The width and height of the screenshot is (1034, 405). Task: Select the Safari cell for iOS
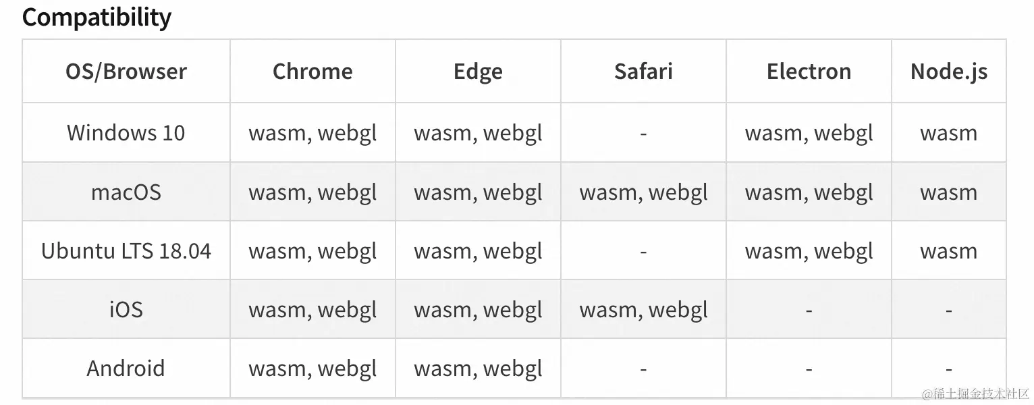(643, 310)
